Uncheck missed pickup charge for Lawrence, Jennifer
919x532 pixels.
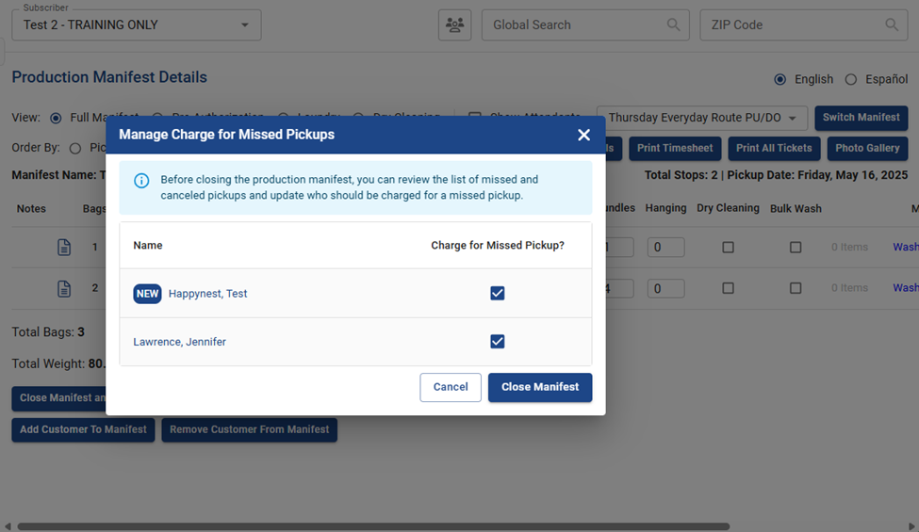(498, 342)
